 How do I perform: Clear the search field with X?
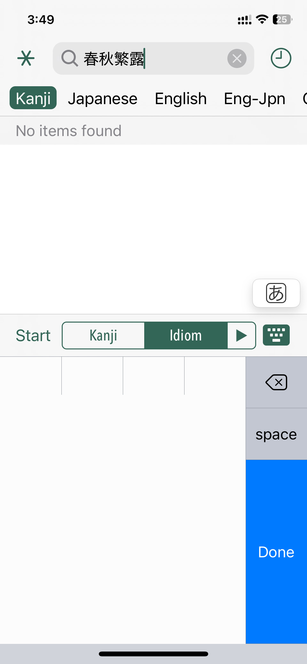point(237,58)
